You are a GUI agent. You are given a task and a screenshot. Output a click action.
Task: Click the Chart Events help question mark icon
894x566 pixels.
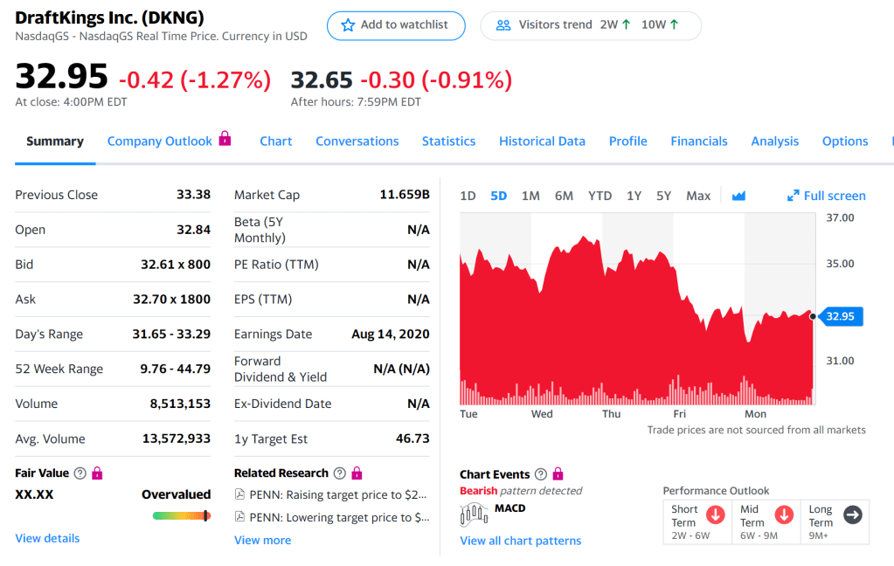coord(541,474)
